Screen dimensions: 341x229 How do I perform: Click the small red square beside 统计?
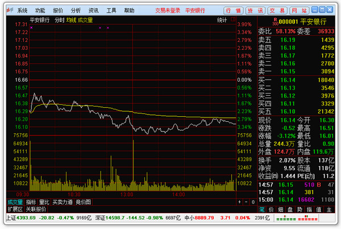[x=233, y=19]
